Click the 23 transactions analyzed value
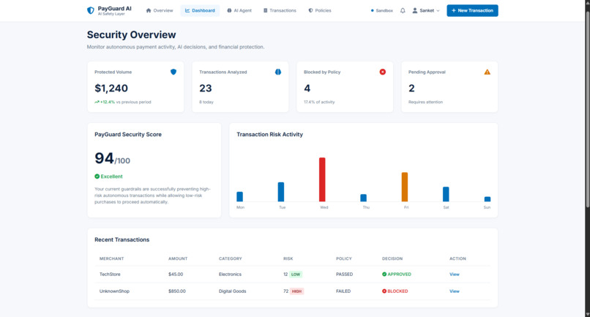This screenshot has height=317, width=590. point(206,88)
